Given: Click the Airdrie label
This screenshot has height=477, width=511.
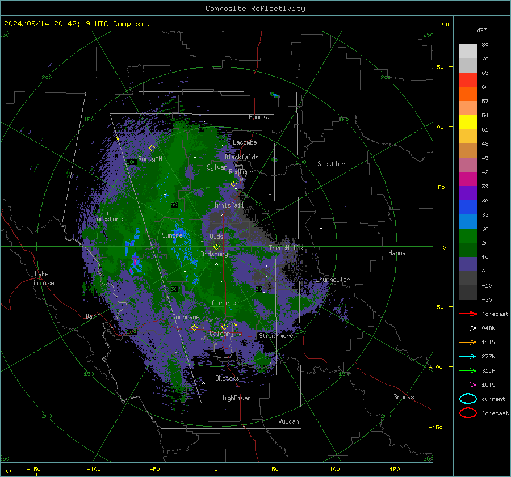Looking at the screenshot, I should point(224,303).
